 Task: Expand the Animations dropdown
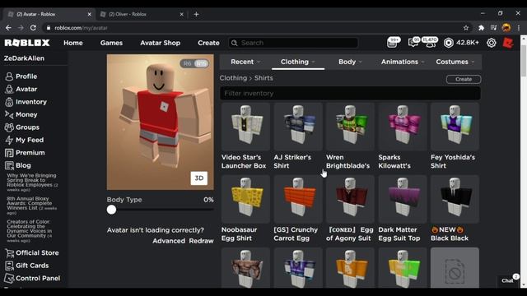pyautogui.click(x=403, y=62)
